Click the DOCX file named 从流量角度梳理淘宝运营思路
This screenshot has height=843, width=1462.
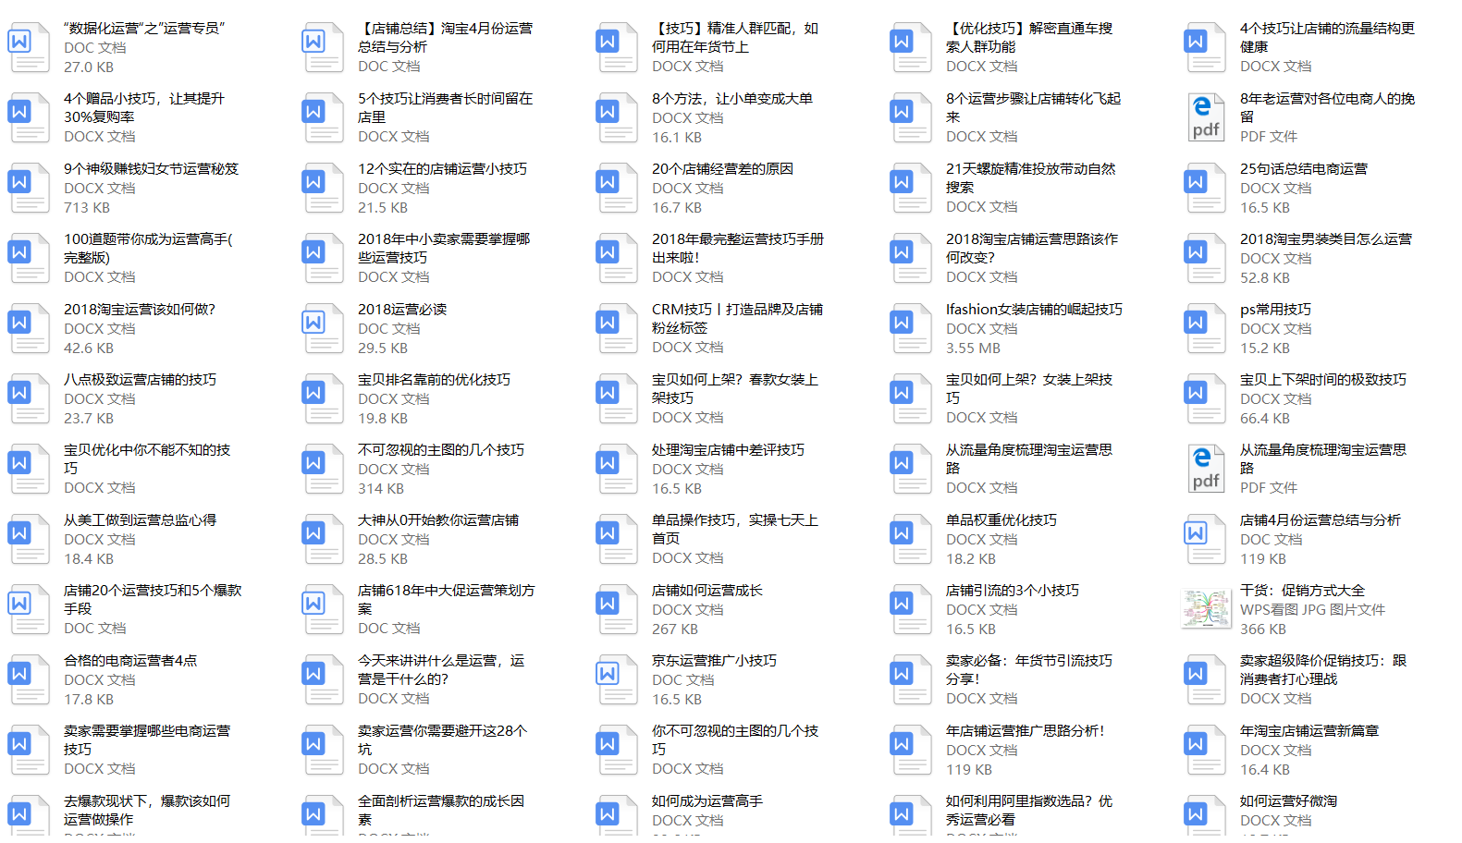point(1029,458)
